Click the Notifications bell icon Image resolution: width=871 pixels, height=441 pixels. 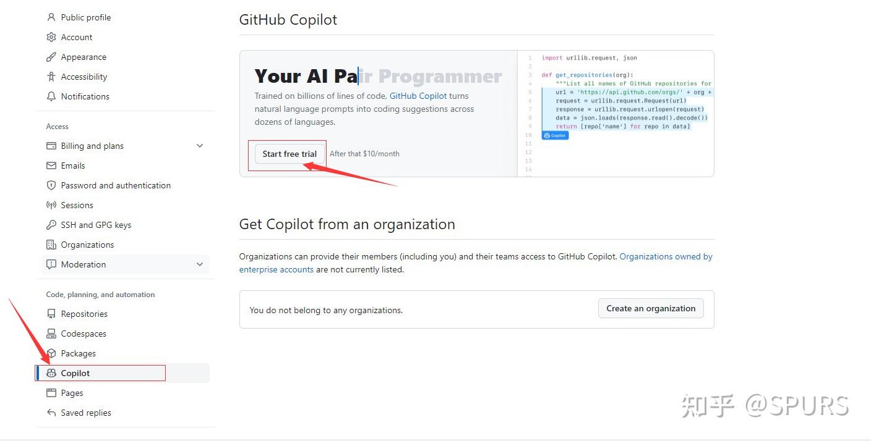pyautogui.click(x=51, y=96)
